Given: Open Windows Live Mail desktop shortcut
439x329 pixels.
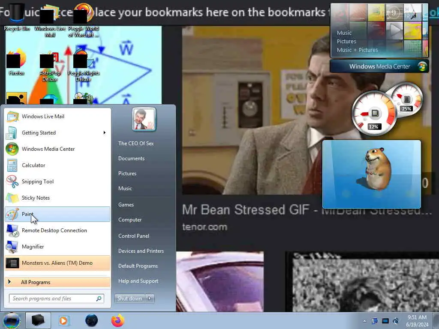Looking at the screenshot, I should point(50,20).
